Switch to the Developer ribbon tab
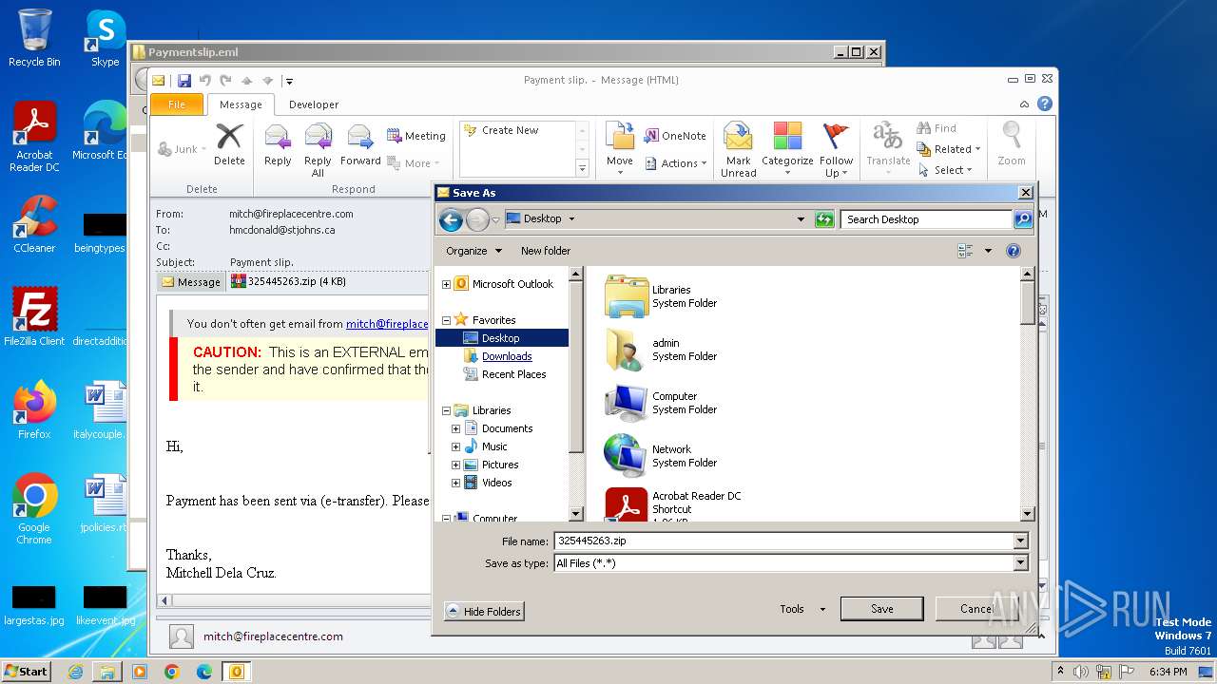This screenshot has height=684, width=1217. (314, 104)
